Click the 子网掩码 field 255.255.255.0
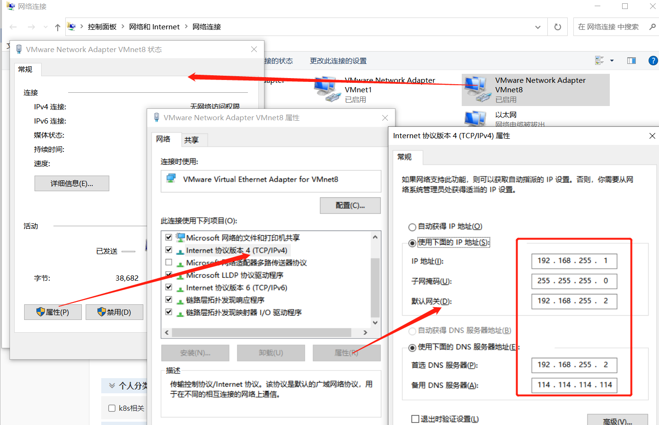Viewport: 659px width, 425px height. pos(574,281)
